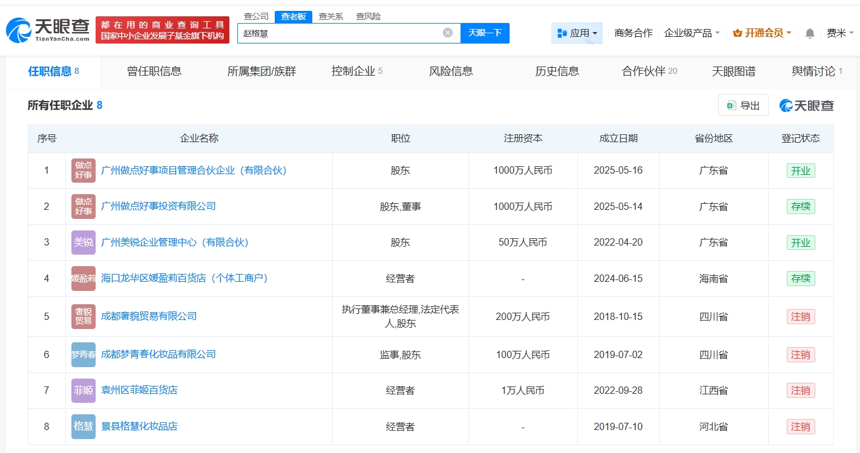Click the 执行董事兼总经理,法定代表人,股东 position cell
This screenshot has width=860, height=453.
(x=401, y=316)
